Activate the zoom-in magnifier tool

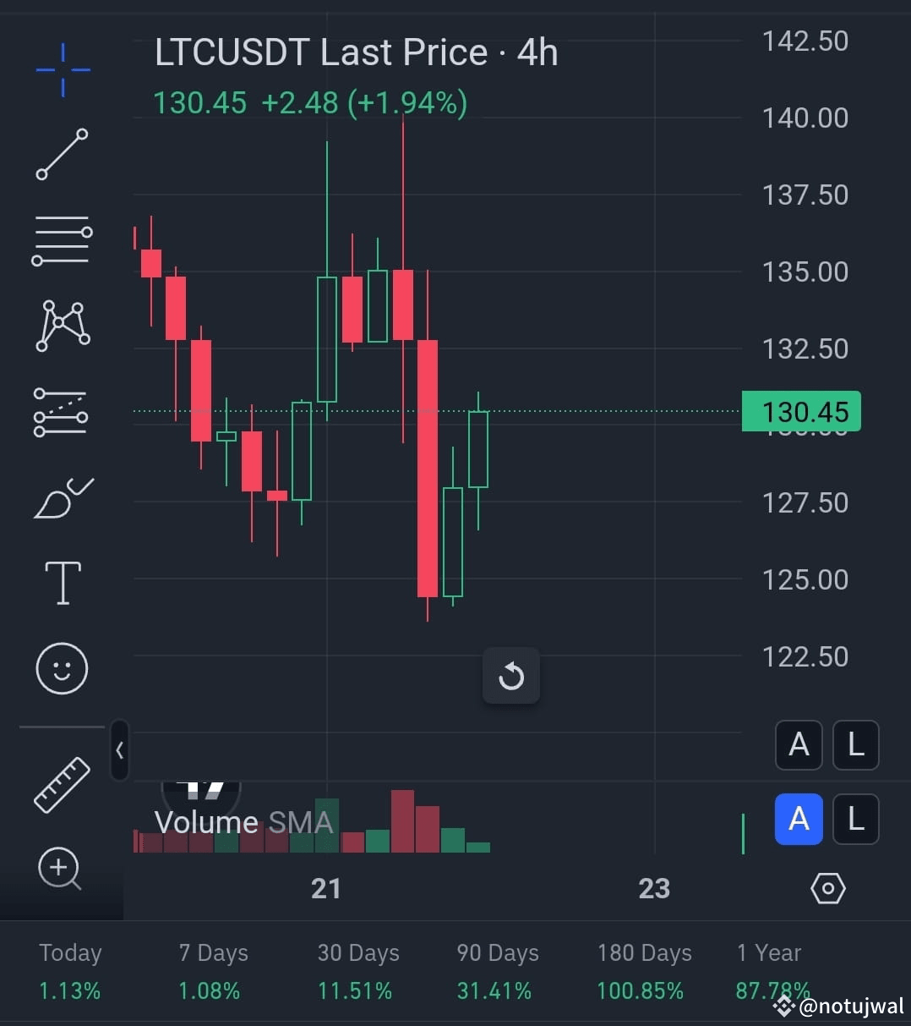(59, 870)
